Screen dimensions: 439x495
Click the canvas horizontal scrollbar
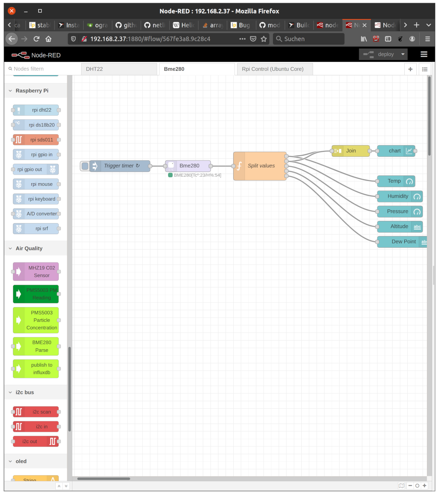pyautogui.click(x=103, y=479)
